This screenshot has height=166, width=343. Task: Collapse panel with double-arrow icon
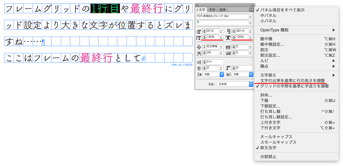pos(252,5)
